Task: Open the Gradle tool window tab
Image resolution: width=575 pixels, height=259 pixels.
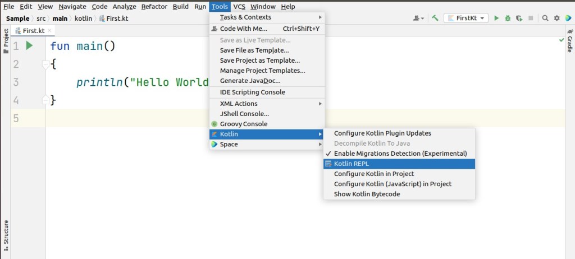Action: point(569,41)
